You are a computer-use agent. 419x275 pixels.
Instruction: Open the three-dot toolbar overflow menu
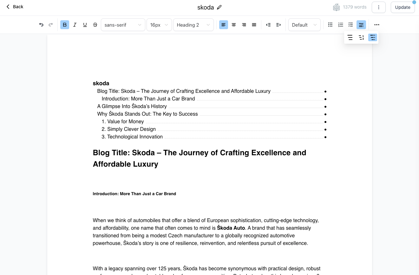pos(376,25)
